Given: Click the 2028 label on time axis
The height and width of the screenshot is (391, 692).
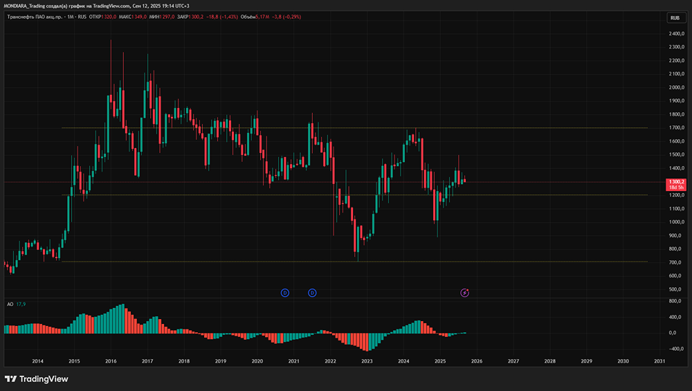Looking at the screenshot, I should [x=550, y=361].
